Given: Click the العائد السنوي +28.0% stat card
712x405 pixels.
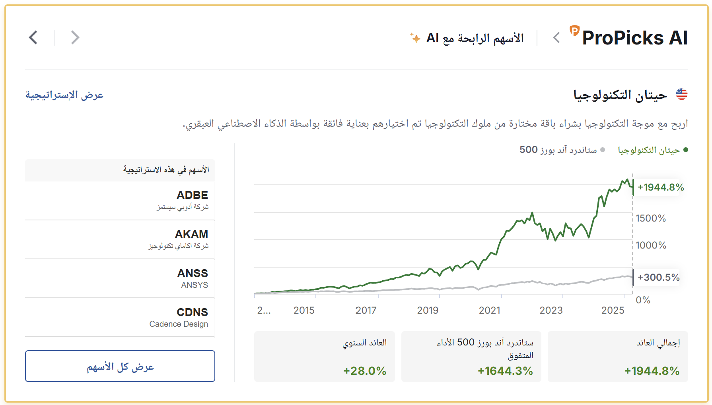Looking at the screenshot, I should click(325, 357).
